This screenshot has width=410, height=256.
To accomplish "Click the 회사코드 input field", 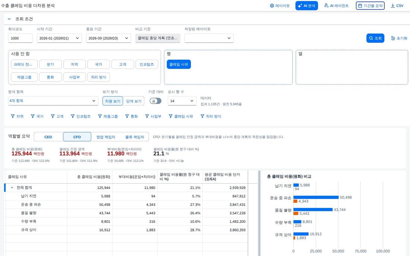I will tap(20, 38).
